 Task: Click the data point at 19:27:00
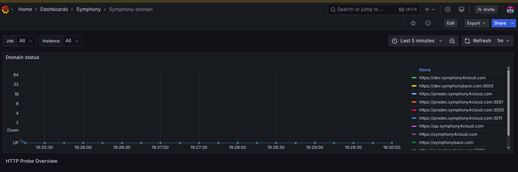click(160, 143)
